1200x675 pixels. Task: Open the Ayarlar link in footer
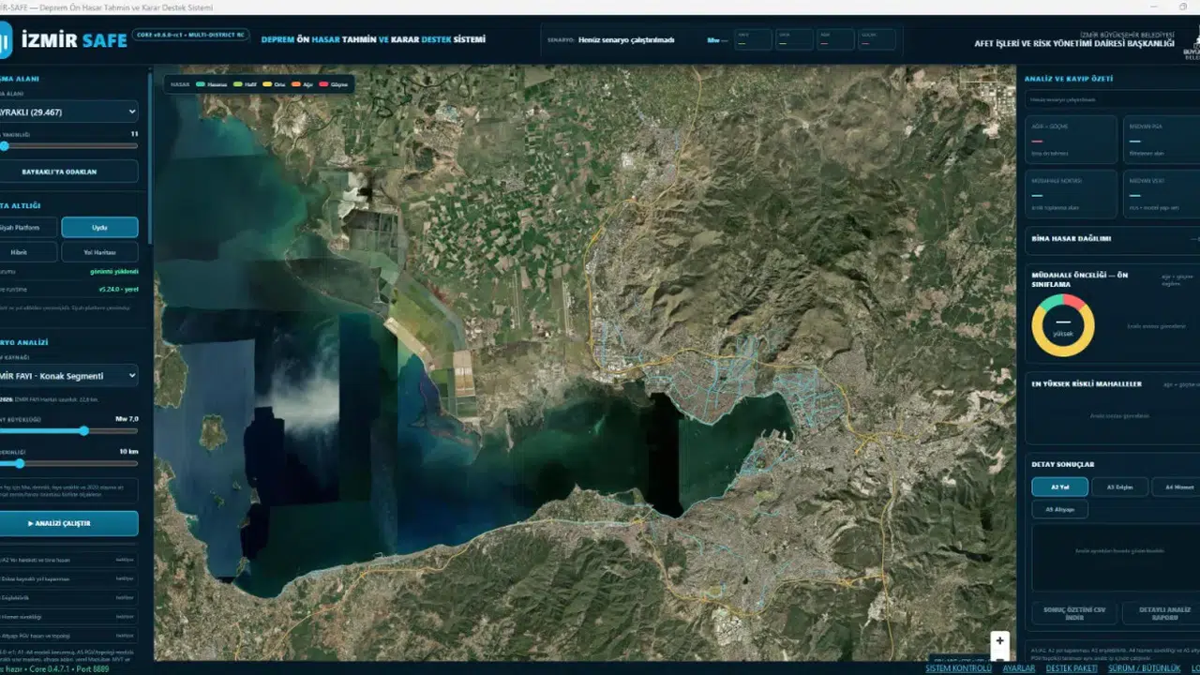click(x=1019, y=668)
